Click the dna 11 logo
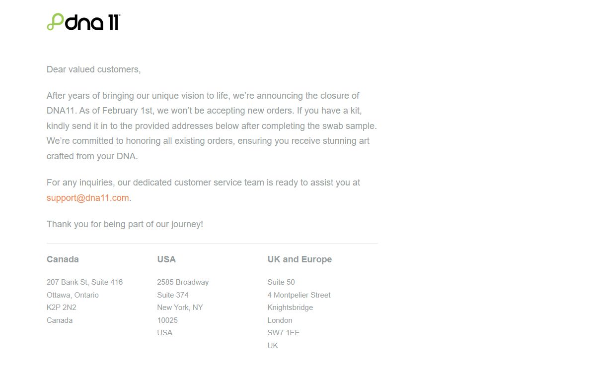This screenshot has width=596, height=367. 83,22
